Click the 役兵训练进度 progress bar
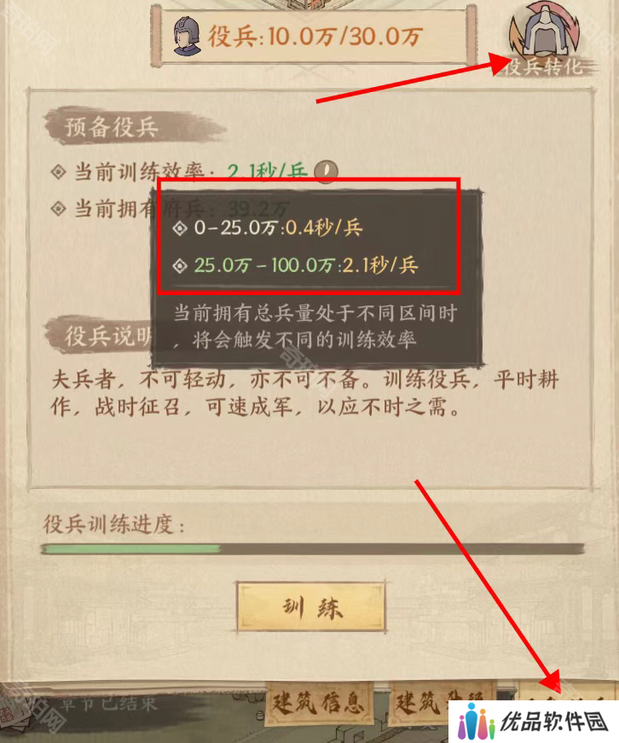 [x=313, y=549]
